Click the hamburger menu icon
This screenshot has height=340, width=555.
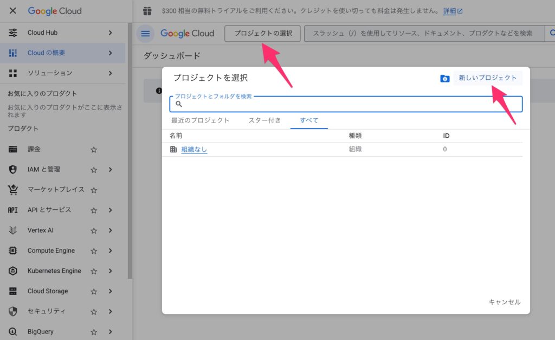[145, 34]
